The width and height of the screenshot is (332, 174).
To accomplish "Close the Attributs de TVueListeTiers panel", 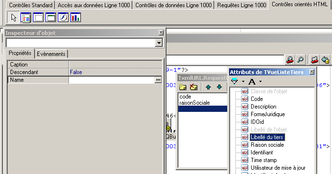I will point(312,72).
